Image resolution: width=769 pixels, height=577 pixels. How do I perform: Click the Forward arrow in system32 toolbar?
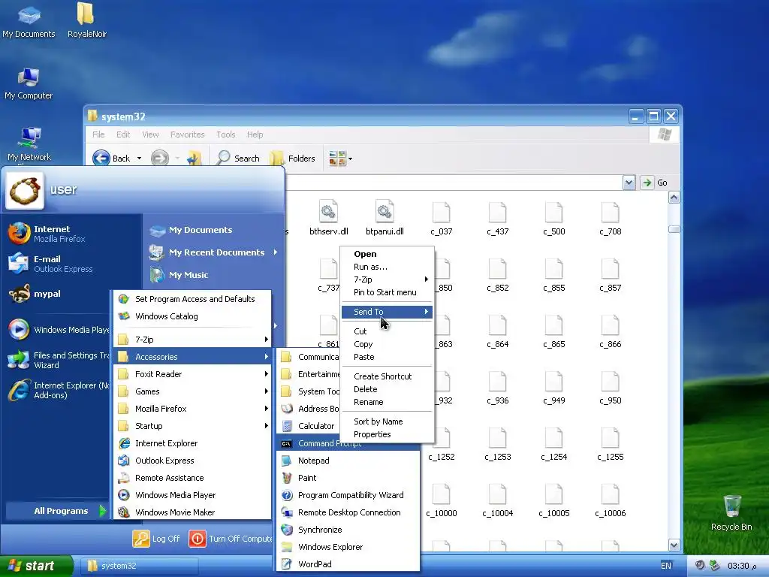159,158
